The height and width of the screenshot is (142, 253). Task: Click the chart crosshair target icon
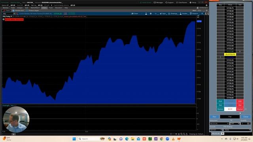(x=179, y=134)
